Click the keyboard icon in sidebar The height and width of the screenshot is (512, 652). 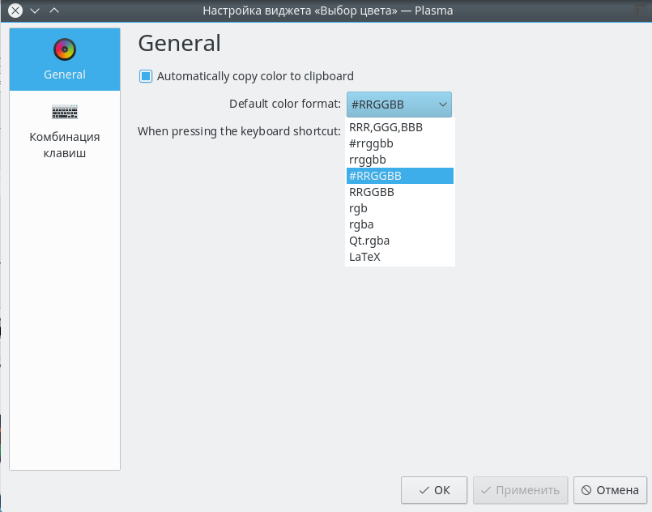coord(65,112)
